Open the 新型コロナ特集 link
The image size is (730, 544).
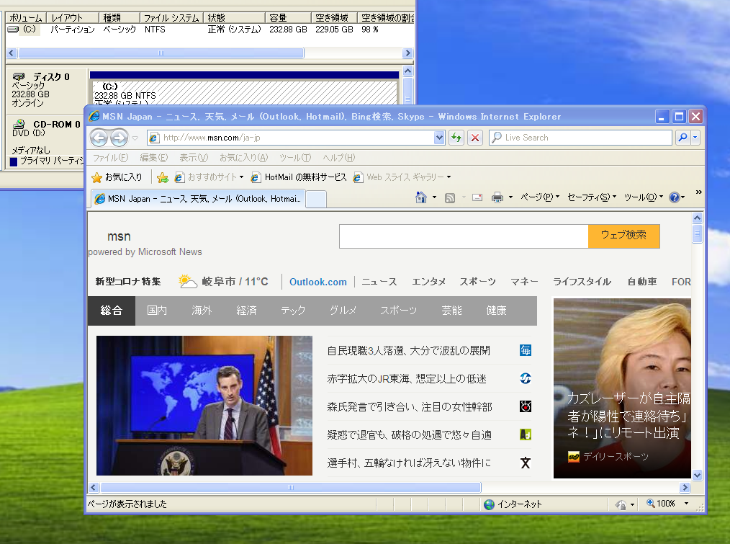(128, 282)
